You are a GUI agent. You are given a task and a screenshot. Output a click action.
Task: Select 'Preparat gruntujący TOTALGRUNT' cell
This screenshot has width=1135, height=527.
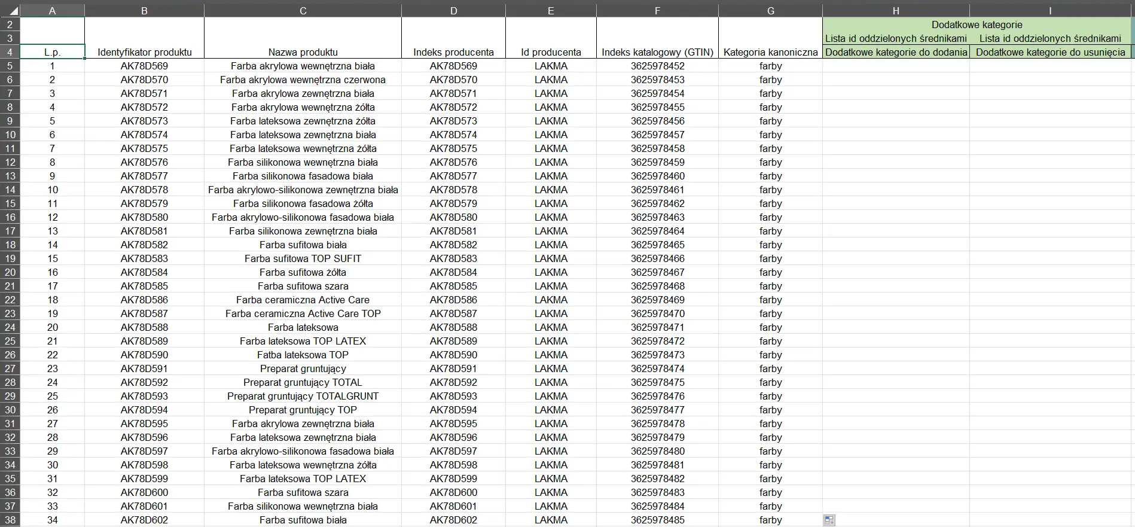tap(303, 396)
